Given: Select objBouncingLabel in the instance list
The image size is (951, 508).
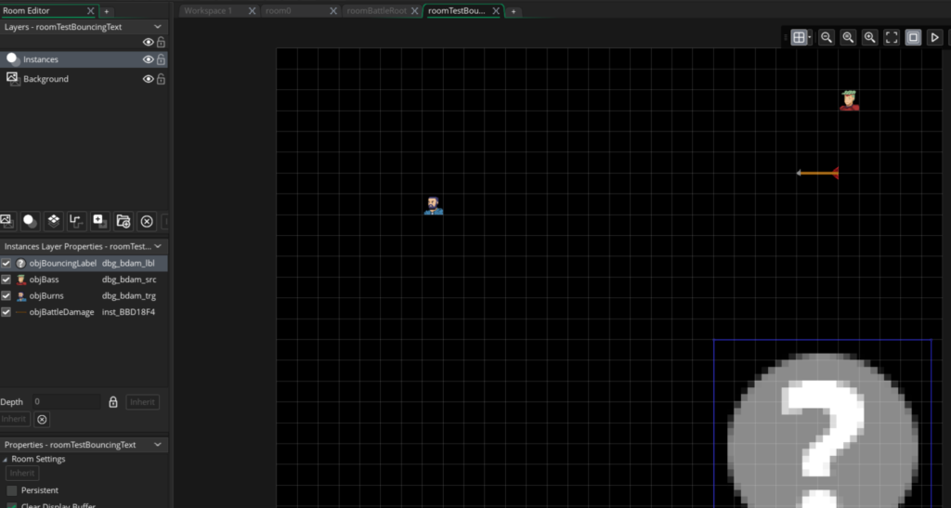Looking at the screenshot, I should [63, 263].
